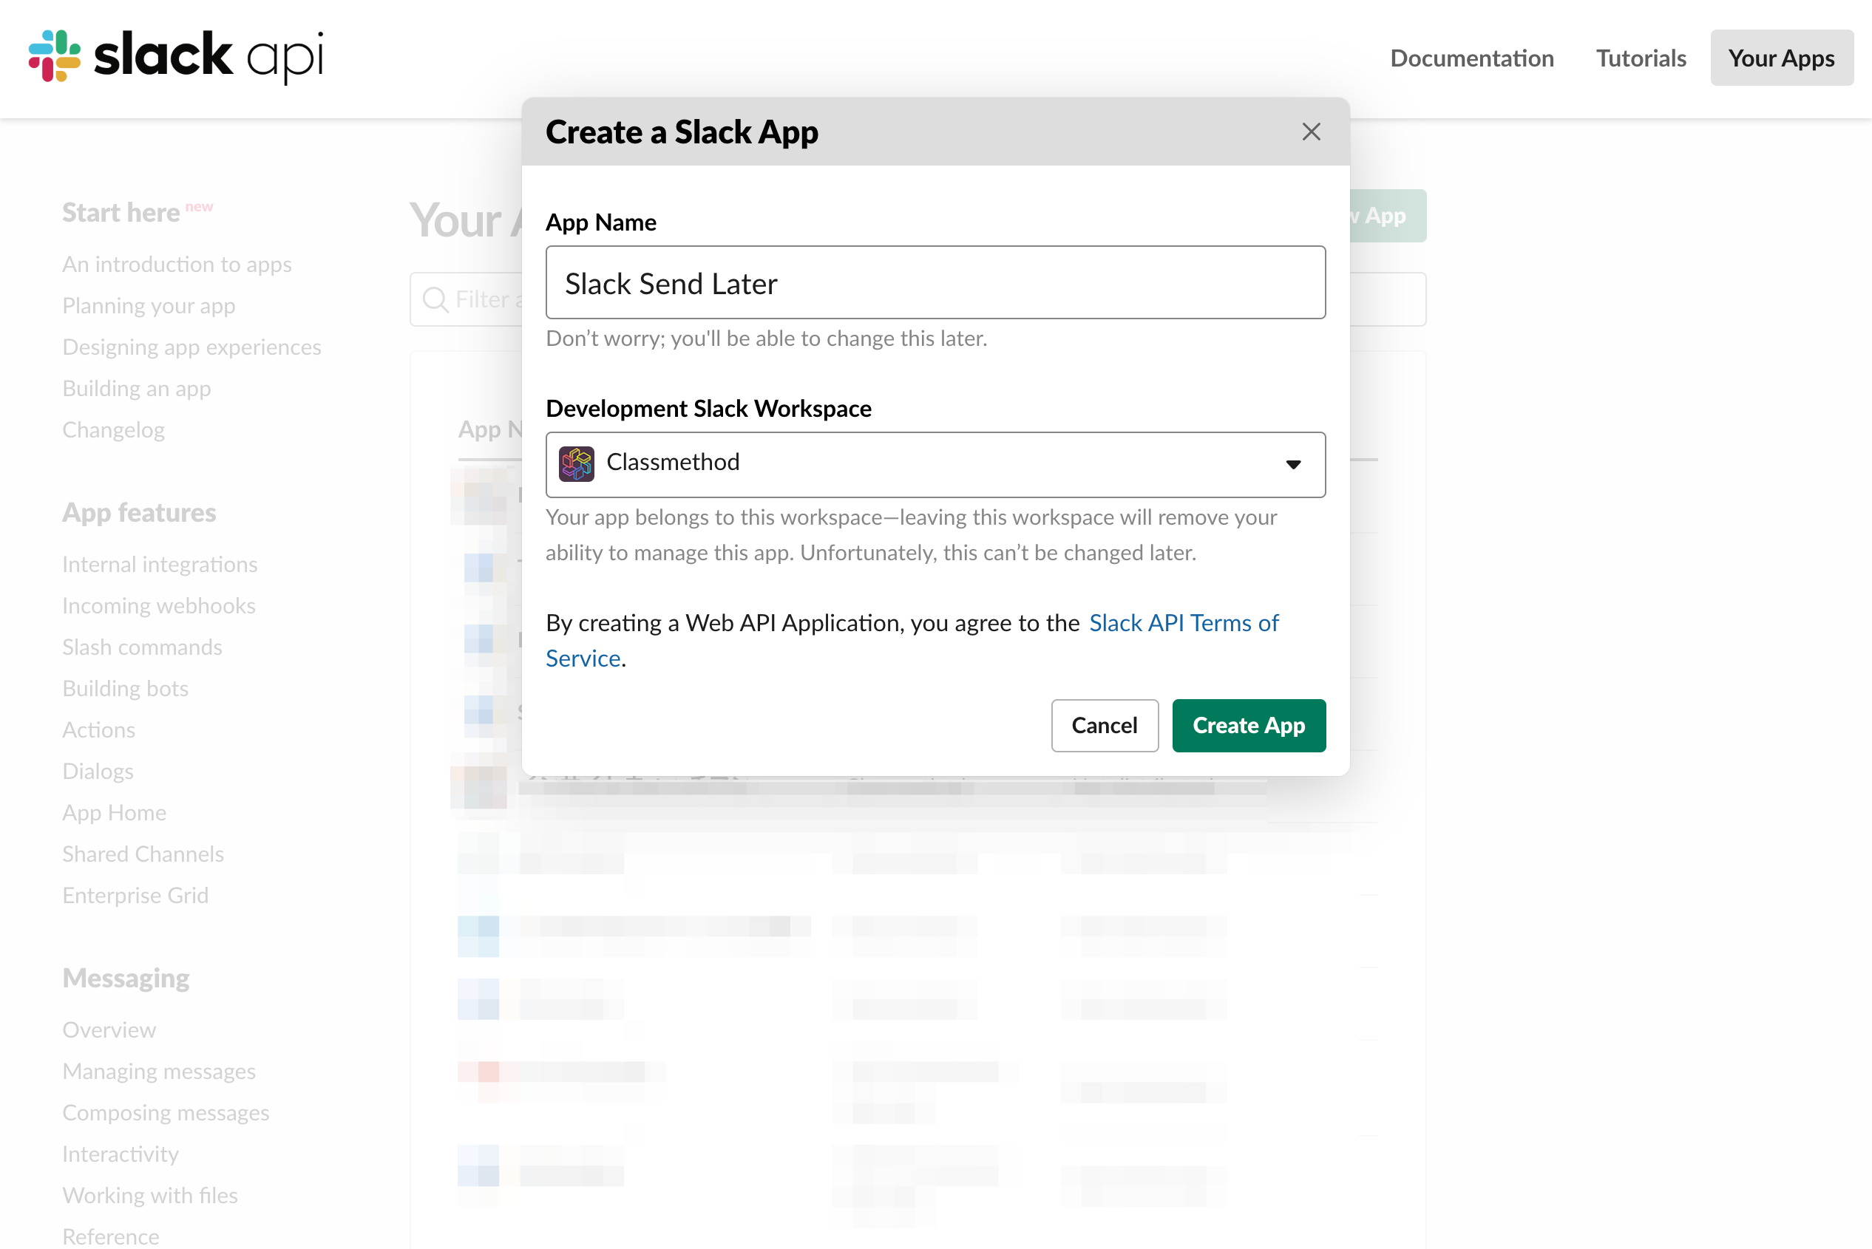Open Your Apps page
The image size is (1872, 1249).
[1781, 58]
